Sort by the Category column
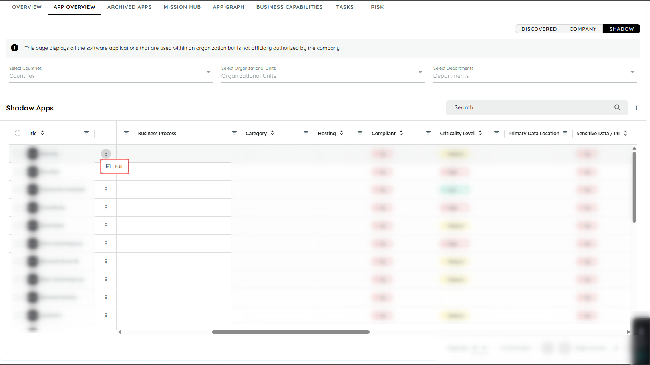Screen dimensions: 650x365 click(272, 133)
